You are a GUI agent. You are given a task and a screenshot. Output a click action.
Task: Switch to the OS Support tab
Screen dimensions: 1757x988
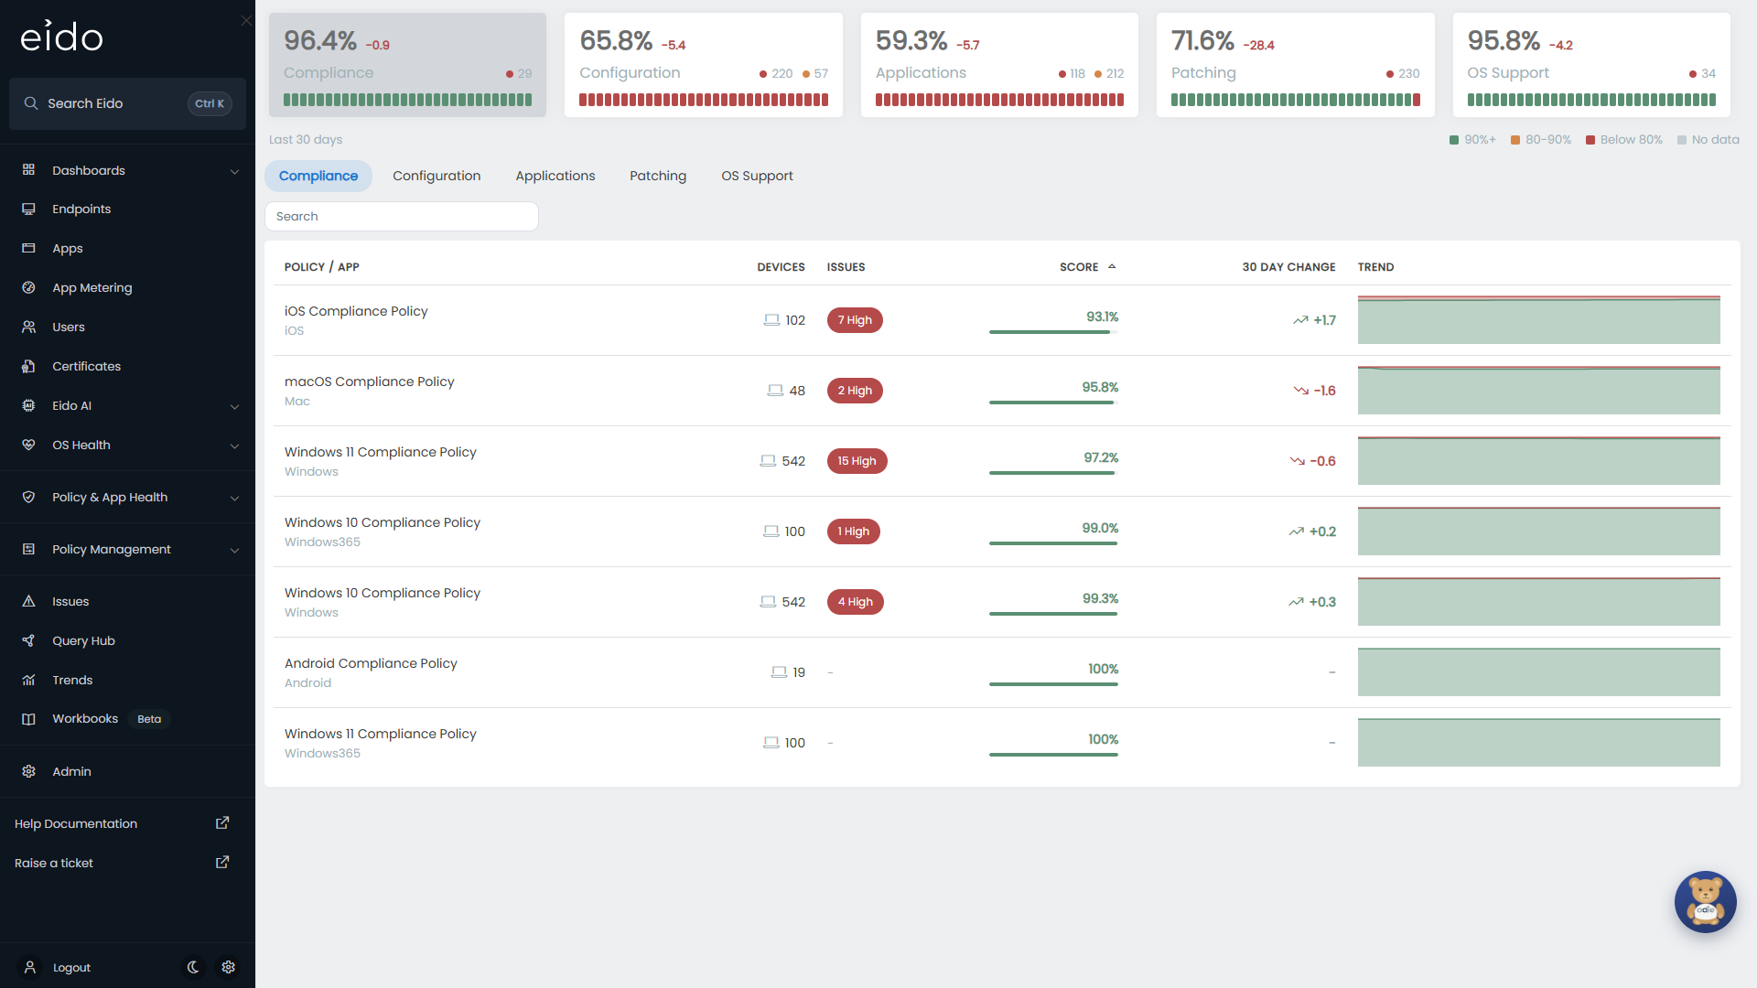tap(757, 176)
